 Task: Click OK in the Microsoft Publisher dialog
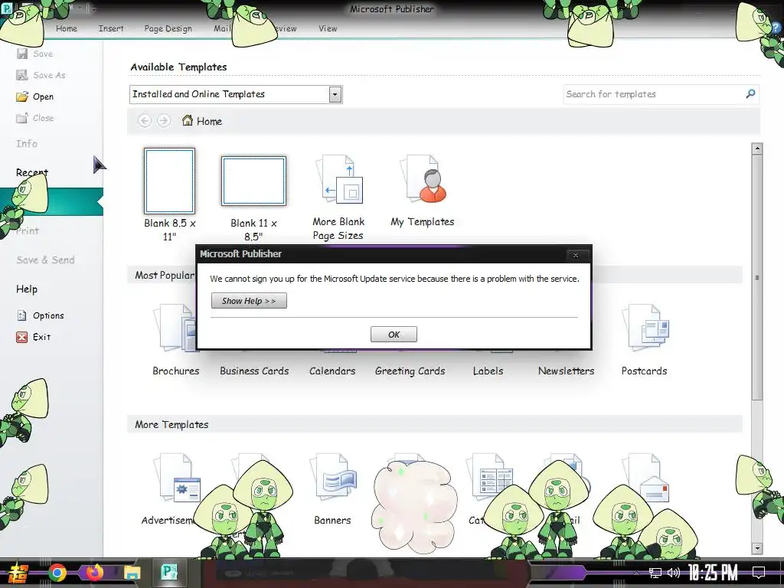tap(394, 335)
